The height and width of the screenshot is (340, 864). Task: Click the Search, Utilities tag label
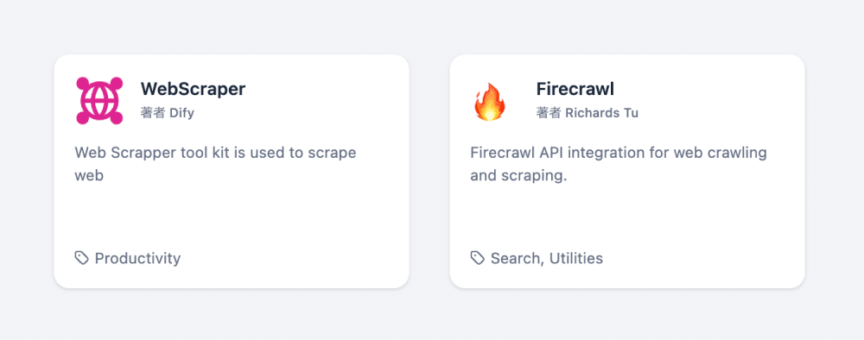[x=547, y=258]
